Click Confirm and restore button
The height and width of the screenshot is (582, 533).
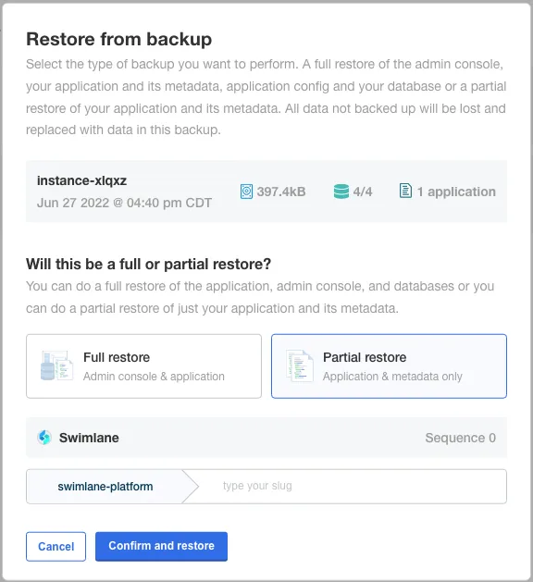click(x=161, y=546)
